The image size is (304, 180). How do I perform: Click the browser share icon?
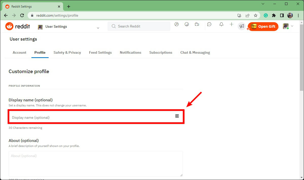tap(248, 15)
